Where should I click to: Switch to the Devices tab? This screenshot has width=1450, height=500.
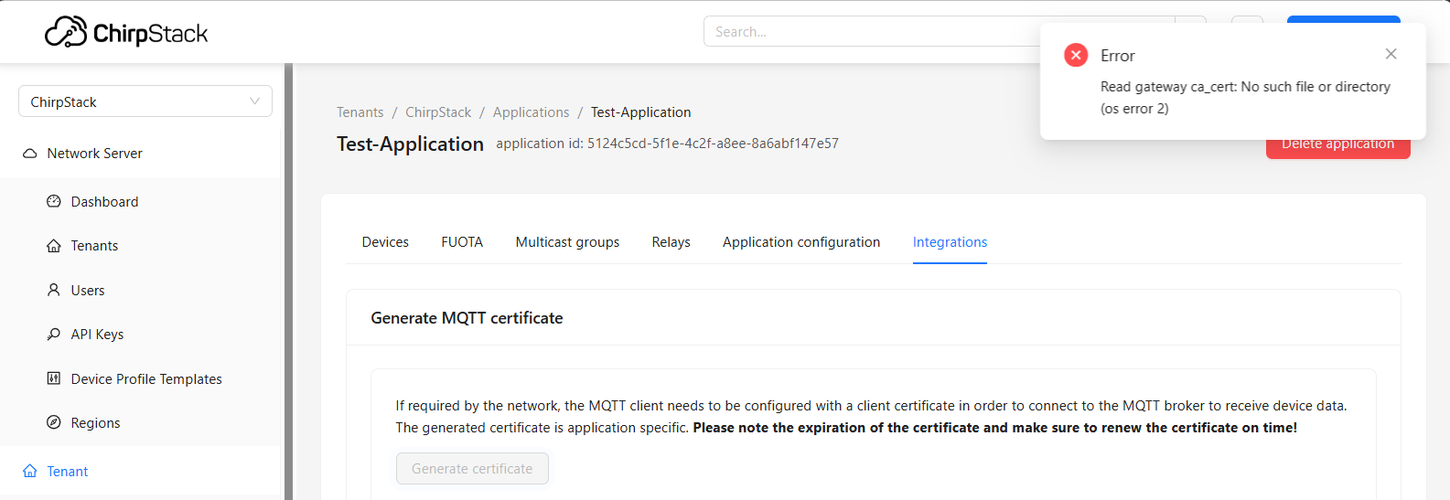385,242
